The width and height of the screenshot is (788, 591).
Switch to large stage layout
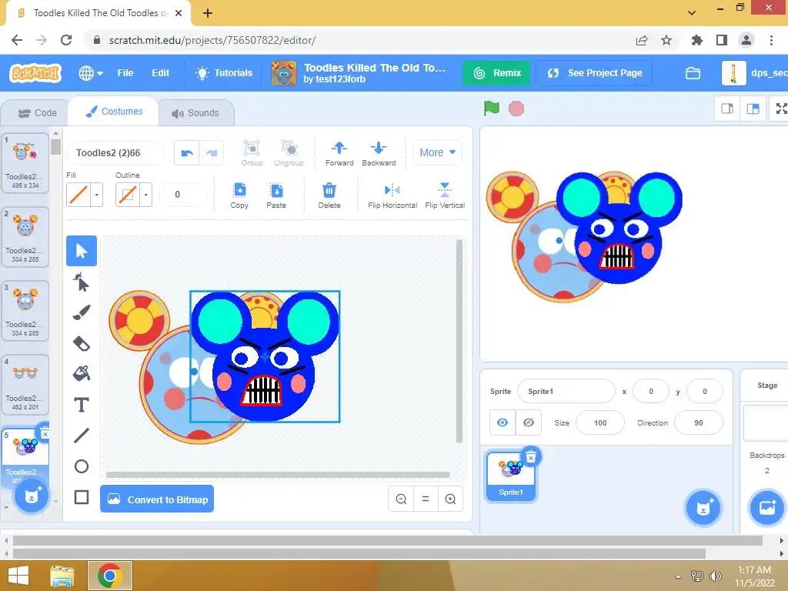(x=753, y=109)
